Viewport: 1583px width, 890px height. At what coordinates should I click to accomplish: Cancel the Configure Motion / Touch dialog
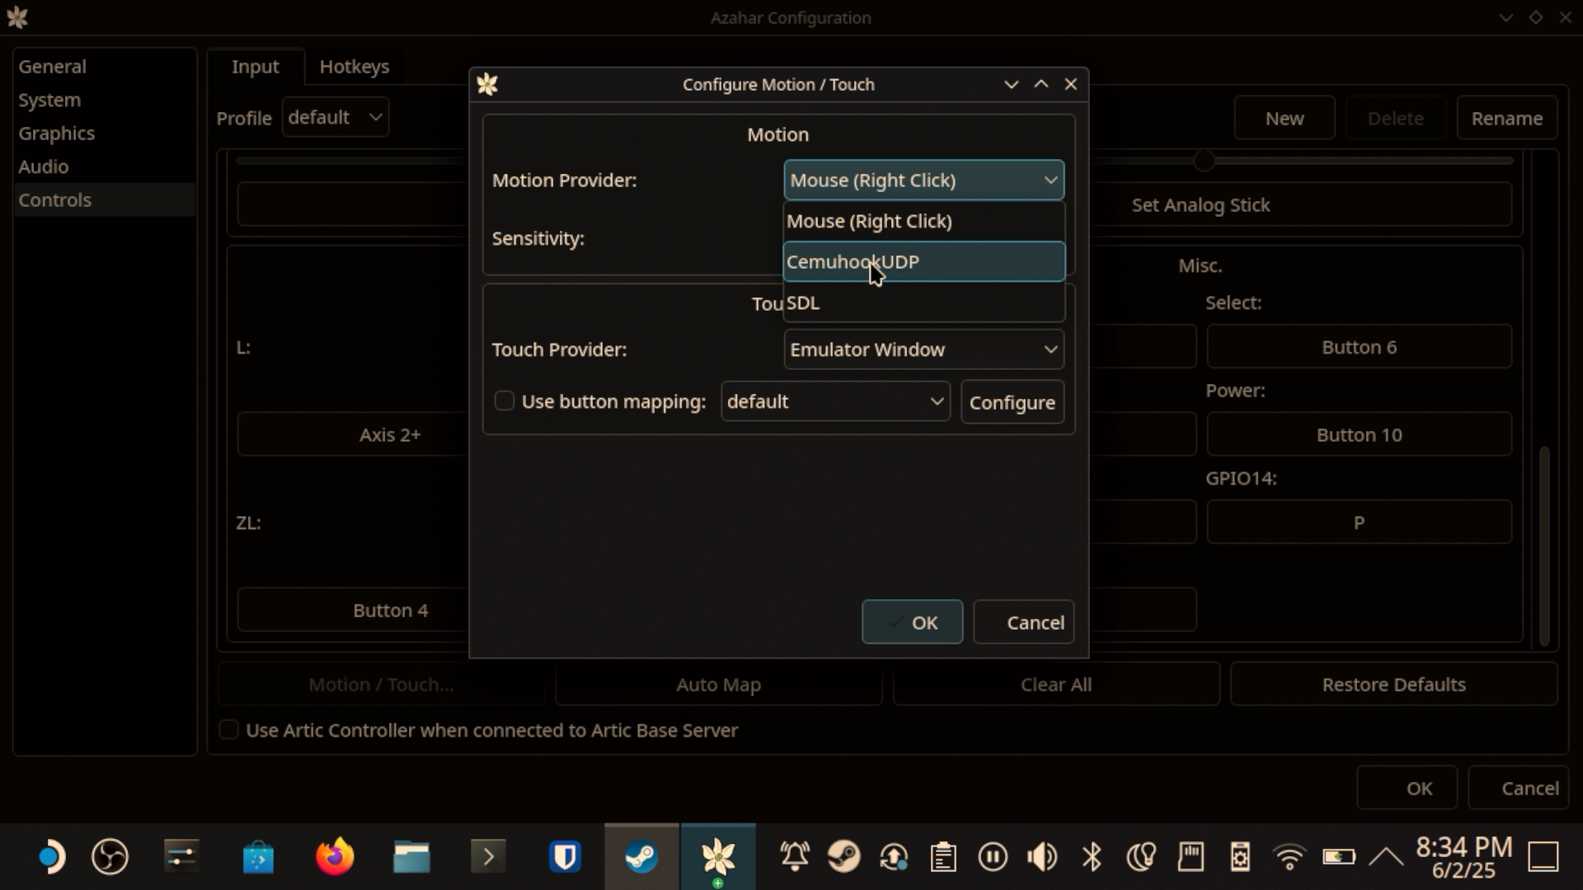pyautogui.click(x=1023, y=622)
